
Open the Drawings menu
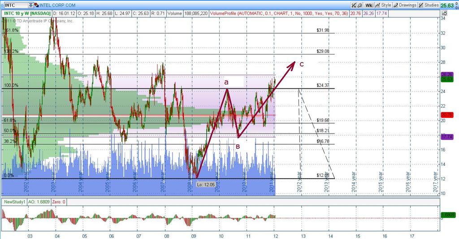tap(405, 5)
